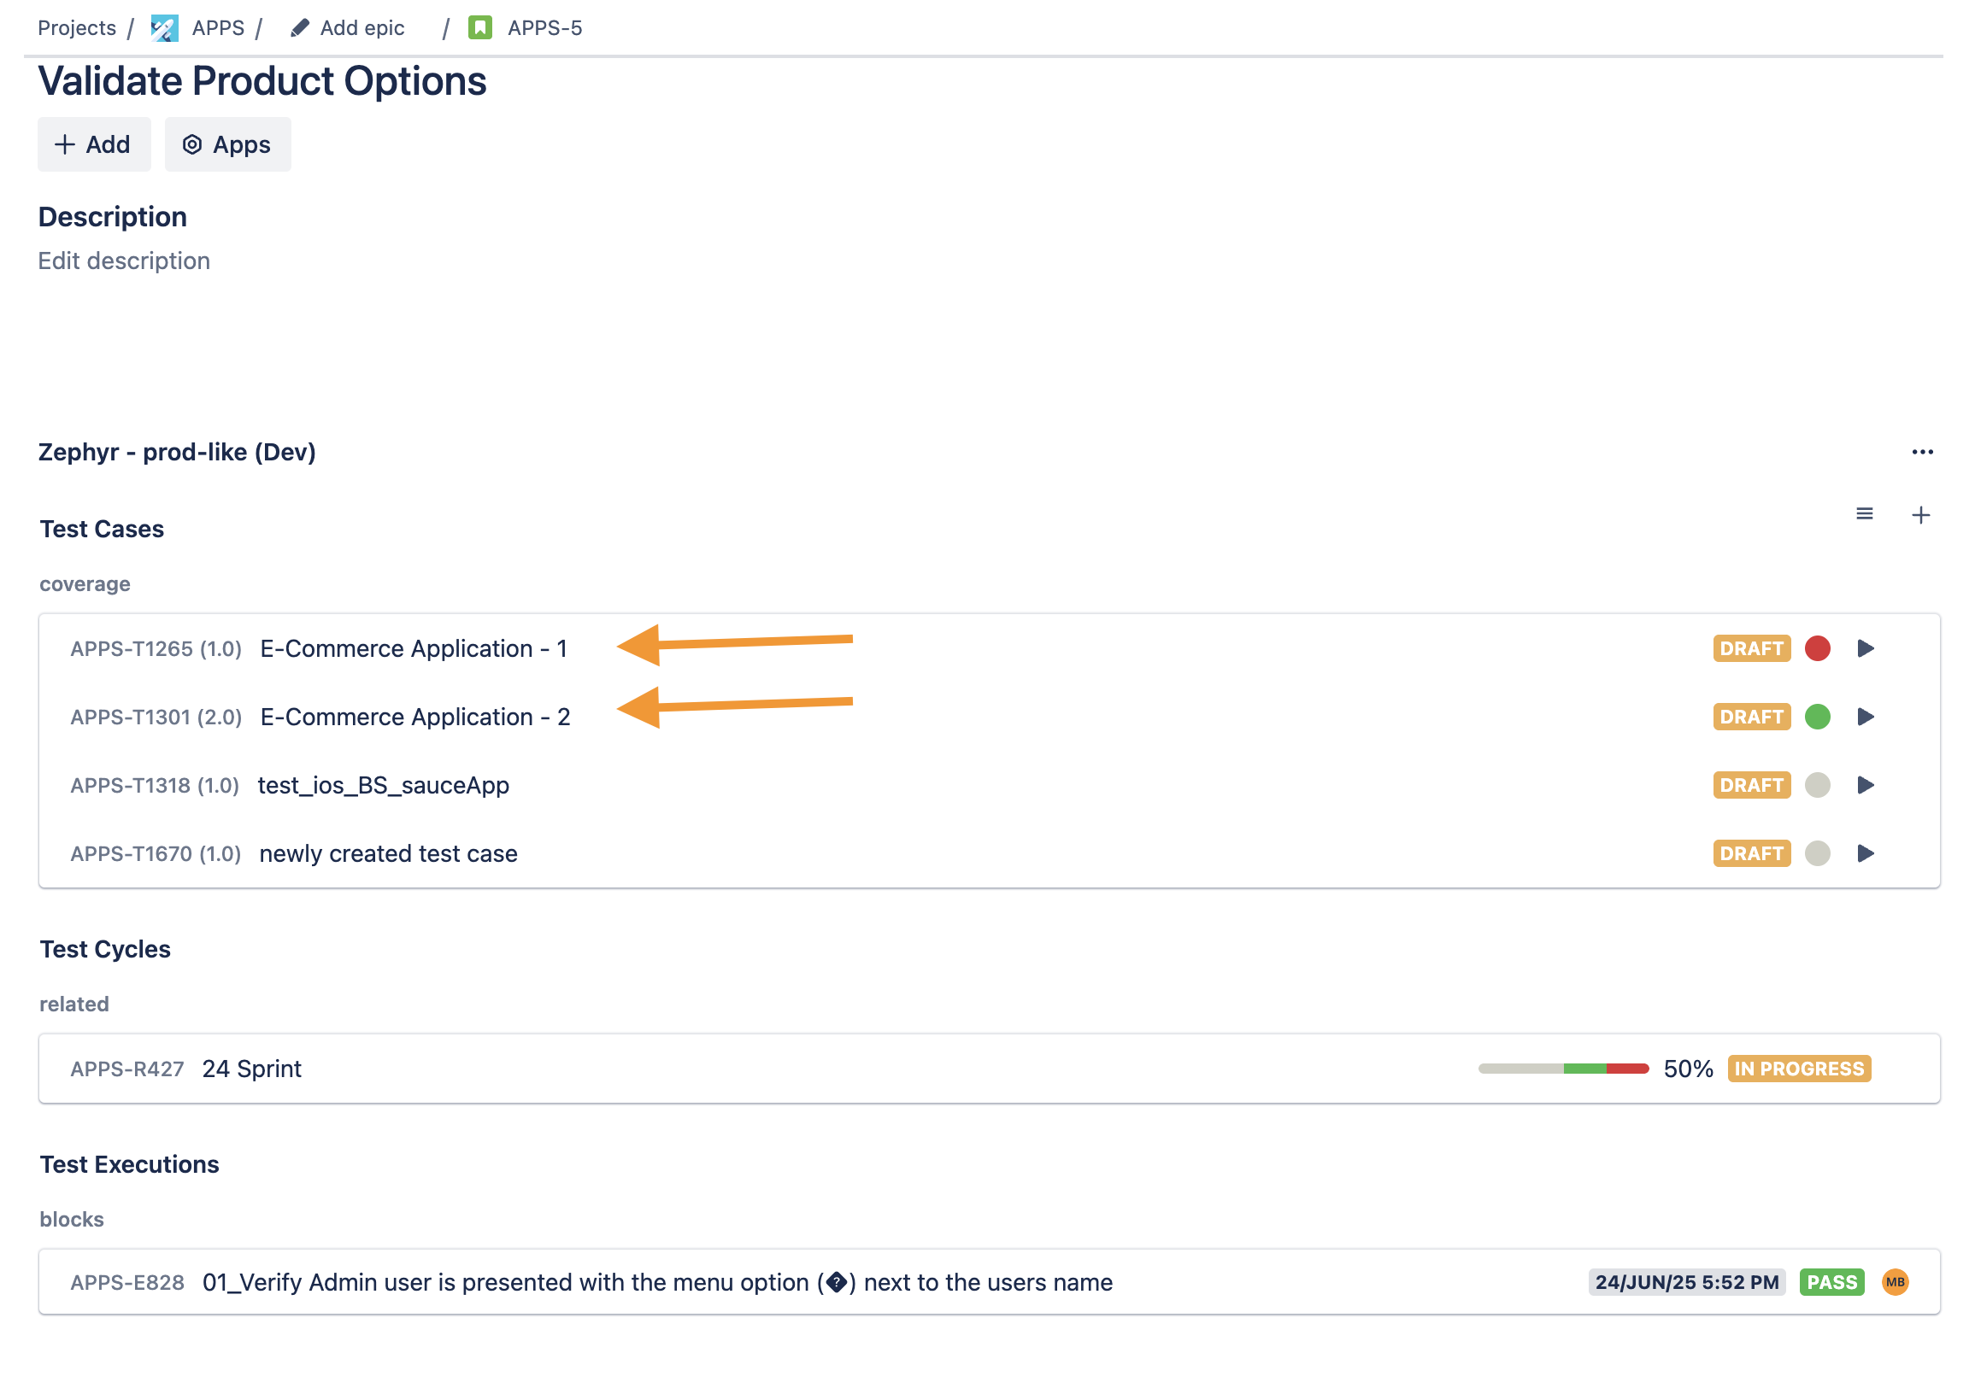Click play icon for E-Commerce Application - 2
Viewport: 1981px width, 1394px height.
[x=1865, y=717]
